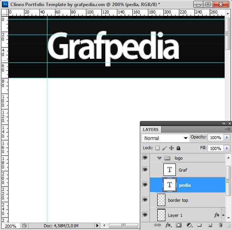Viewport: 232px width, 230px height.
Task: Click document vertical scrollbar up arrow
Action: click(x=228, y=14)
